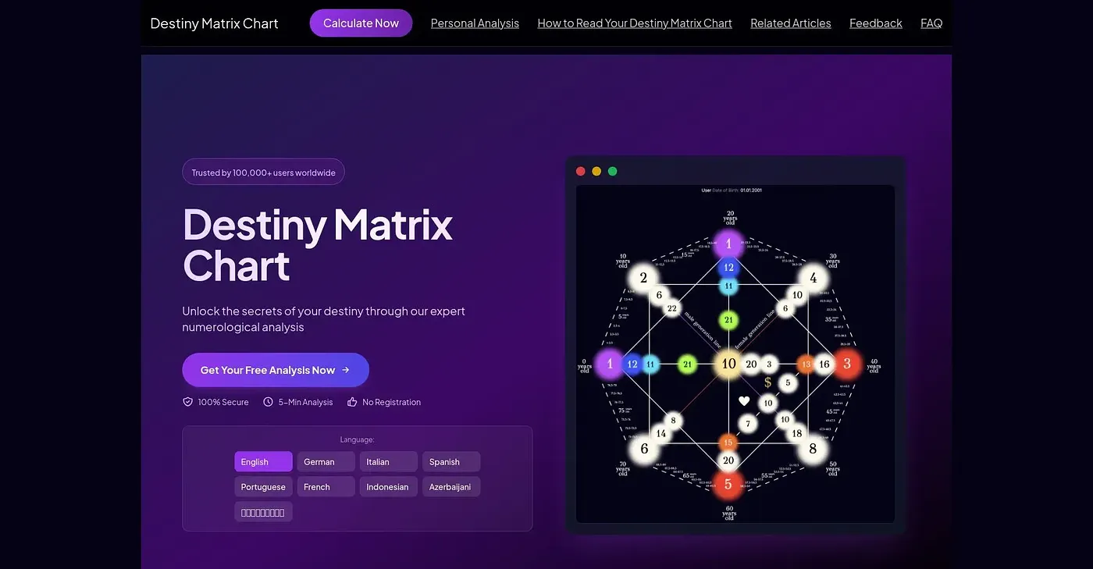Open How to Read Your Destiny Matrix Chart
1093x569 pixels.
click(x=635, y=23)
